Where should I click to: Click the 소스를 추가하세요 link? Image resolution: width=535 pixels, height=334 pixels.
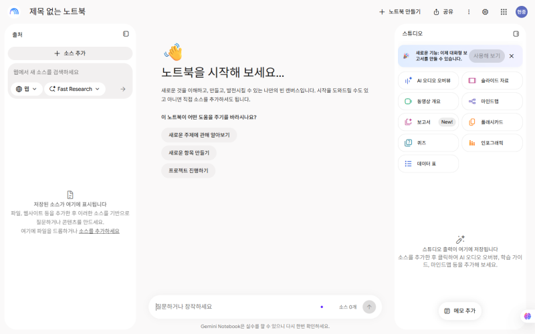pos(99,231)
